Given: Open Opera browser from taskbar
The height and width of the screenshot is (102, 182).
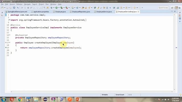Looking at the screenshot, I should pyautogui.click(x=12, y=99).
